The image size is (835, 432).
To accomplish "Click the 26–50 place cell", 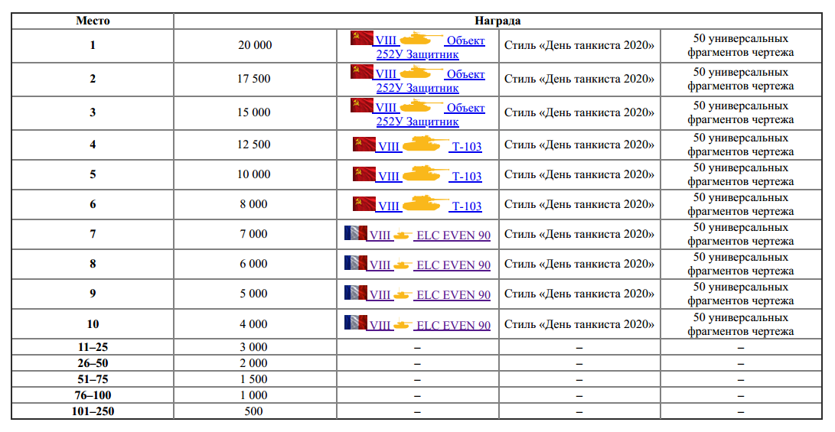I will pyautogui.click(x=93, y=363).
